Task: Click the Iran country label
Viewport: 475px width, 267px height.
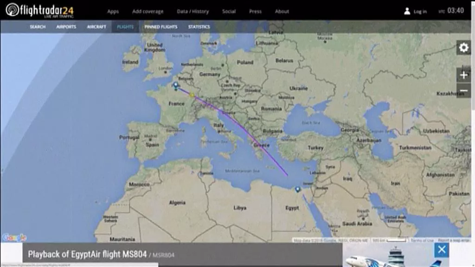Action: (395, 184)
